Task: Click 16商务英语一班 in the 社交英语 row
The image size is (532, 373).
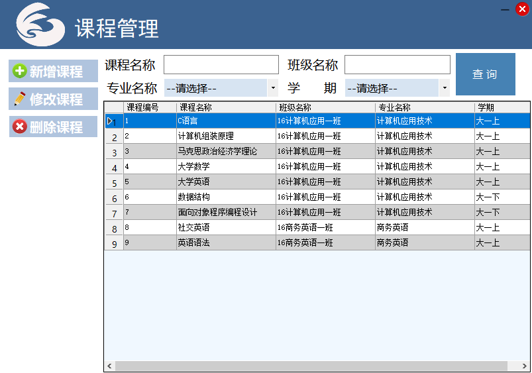Action: [x=325, y=228]
